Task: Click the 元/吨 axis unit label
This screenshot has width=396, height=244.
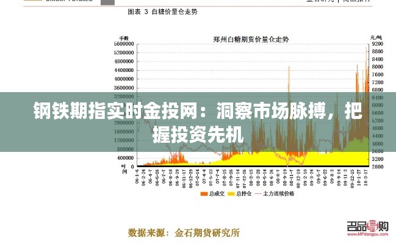Action: tap(376, 38)
